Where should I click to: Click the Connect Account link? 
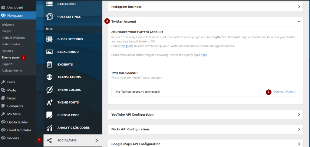tap(285, 91)
